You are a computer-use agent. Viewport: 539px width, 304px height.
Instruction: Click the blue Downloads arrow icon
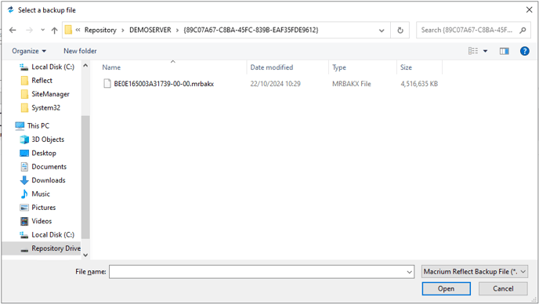[24, 180]
